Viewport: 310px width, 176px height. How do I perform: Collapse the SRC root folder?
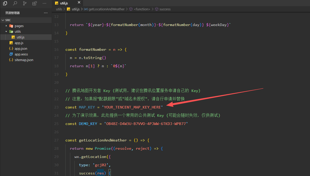point(8,20)
